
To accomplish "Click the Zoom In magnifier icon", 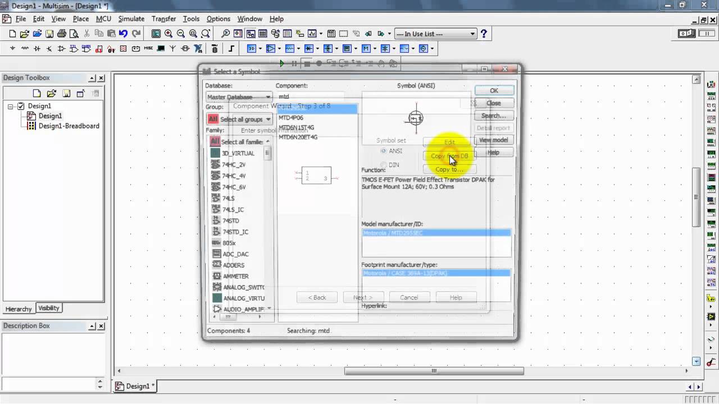I will pos(169,34).
